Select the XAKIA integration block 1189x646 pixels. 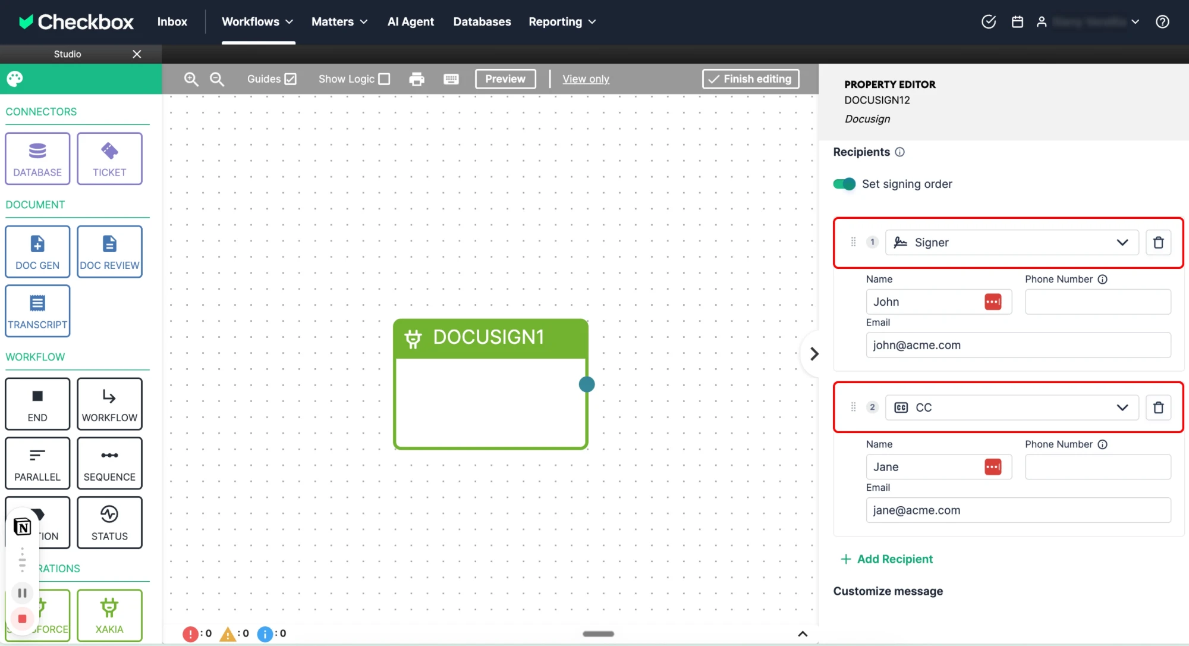tap(109, 615)
